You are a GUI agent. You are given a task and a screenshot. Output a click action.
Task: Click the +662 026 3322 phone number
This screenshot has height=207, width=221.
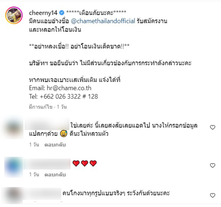[x=60, y=96]
